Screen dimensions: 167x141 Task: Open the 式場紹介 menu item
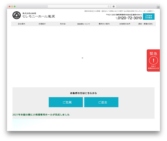(x=42, y=24)
